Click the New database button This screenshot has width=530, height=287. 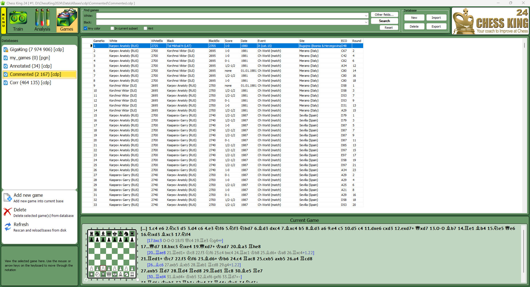tap(414, 18)
